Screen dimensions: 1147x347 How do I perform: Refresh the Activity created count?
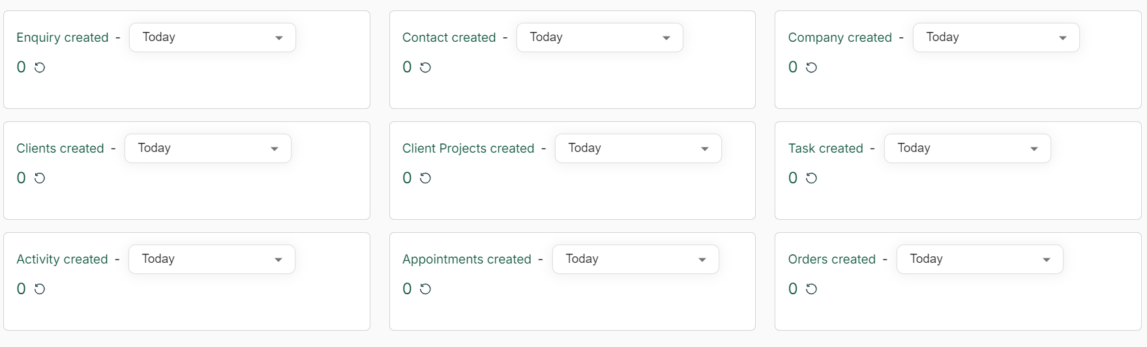(40, 289)
